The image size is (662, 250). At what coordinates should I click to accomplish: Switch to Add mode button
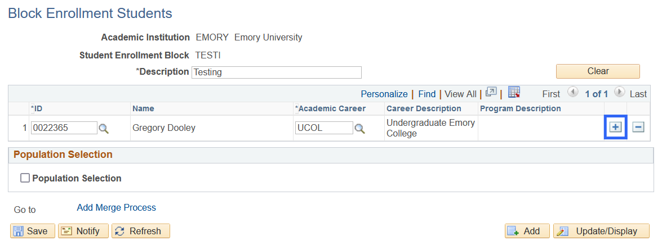(x=527, y=231)
